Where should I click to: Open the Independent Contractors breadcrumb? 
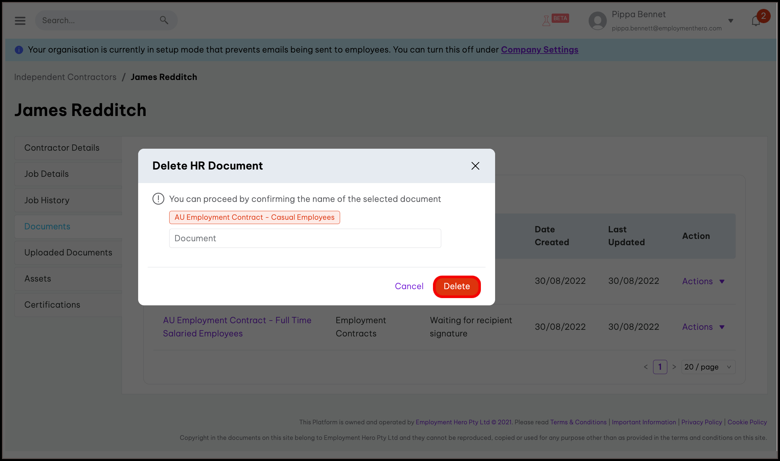click(x=65, y=77)
